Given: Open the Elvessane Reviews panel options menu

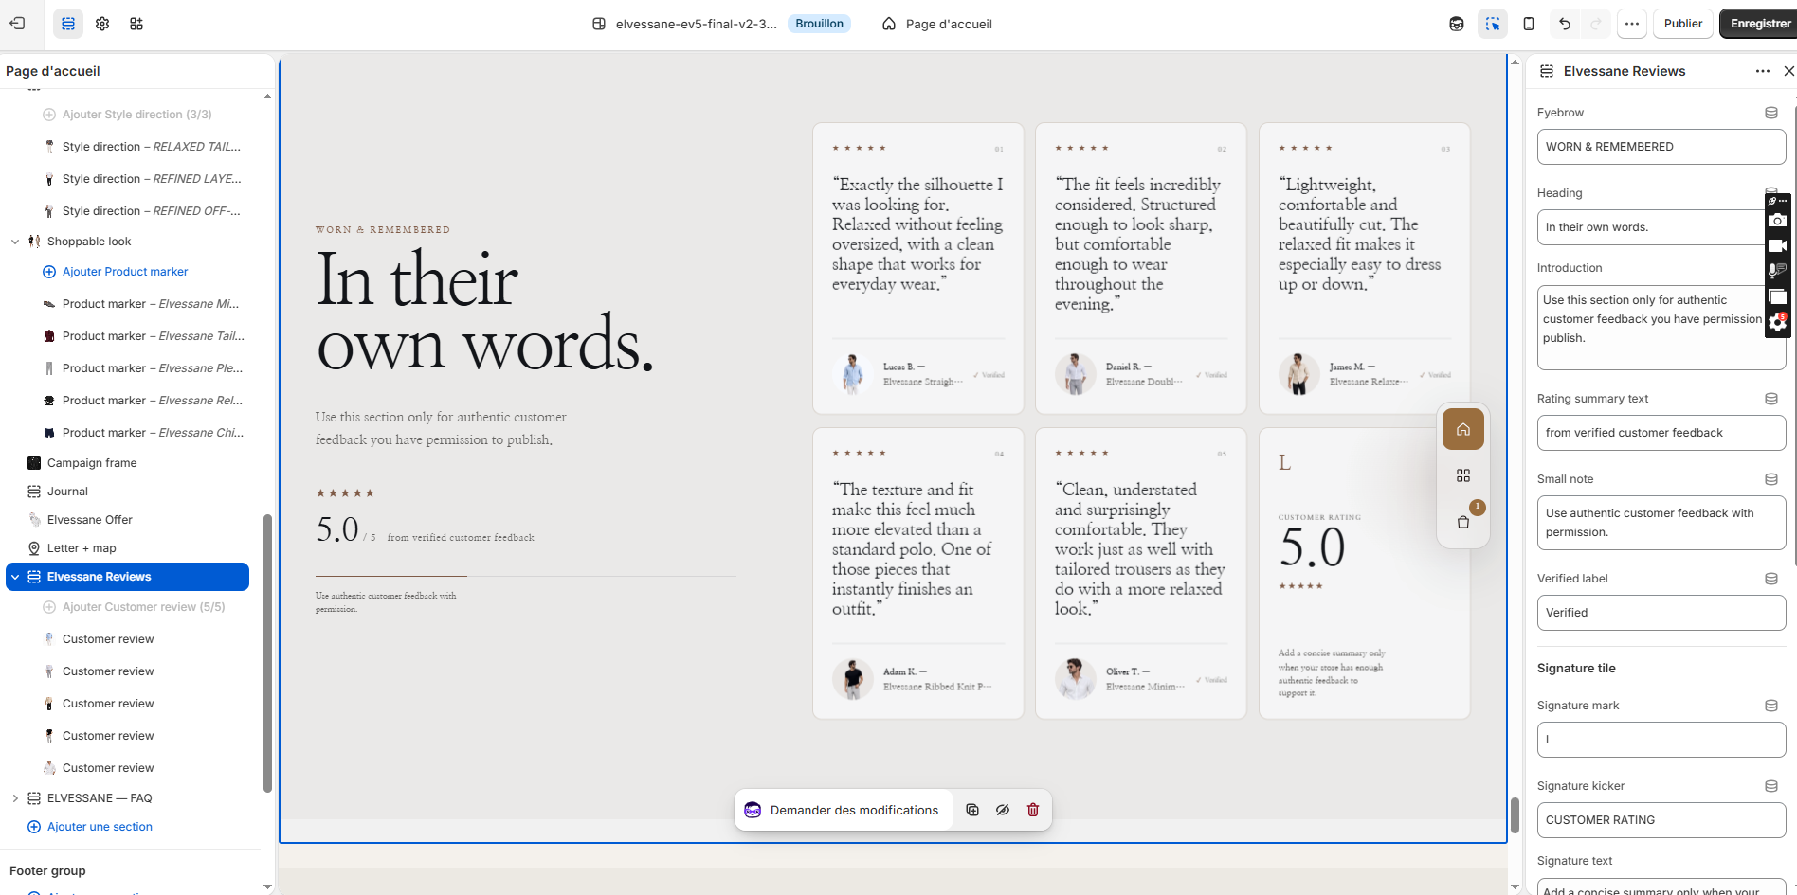Looking at the screenshot, I should 1762,71.
